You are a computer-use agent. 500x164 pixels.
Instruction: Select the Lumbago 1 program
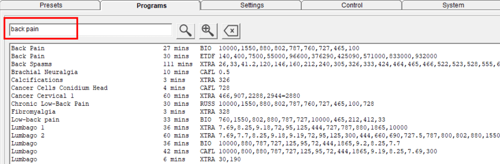[x=255, y=127]
